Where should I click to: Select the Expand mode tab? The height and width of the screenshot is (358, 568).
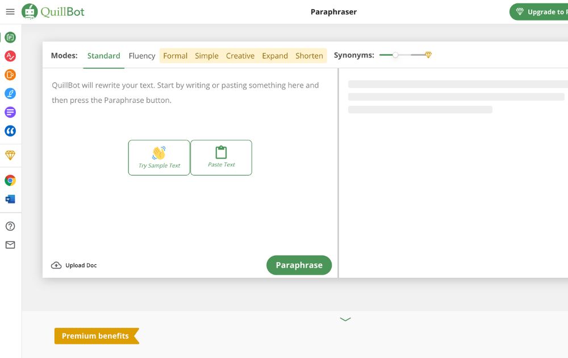[275, 56]
